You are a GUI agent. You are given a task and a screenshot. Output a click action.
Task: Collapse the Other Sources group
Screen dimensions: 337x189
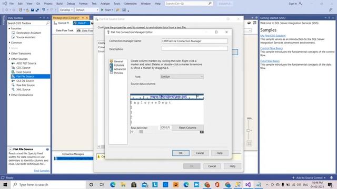(9, 59)
